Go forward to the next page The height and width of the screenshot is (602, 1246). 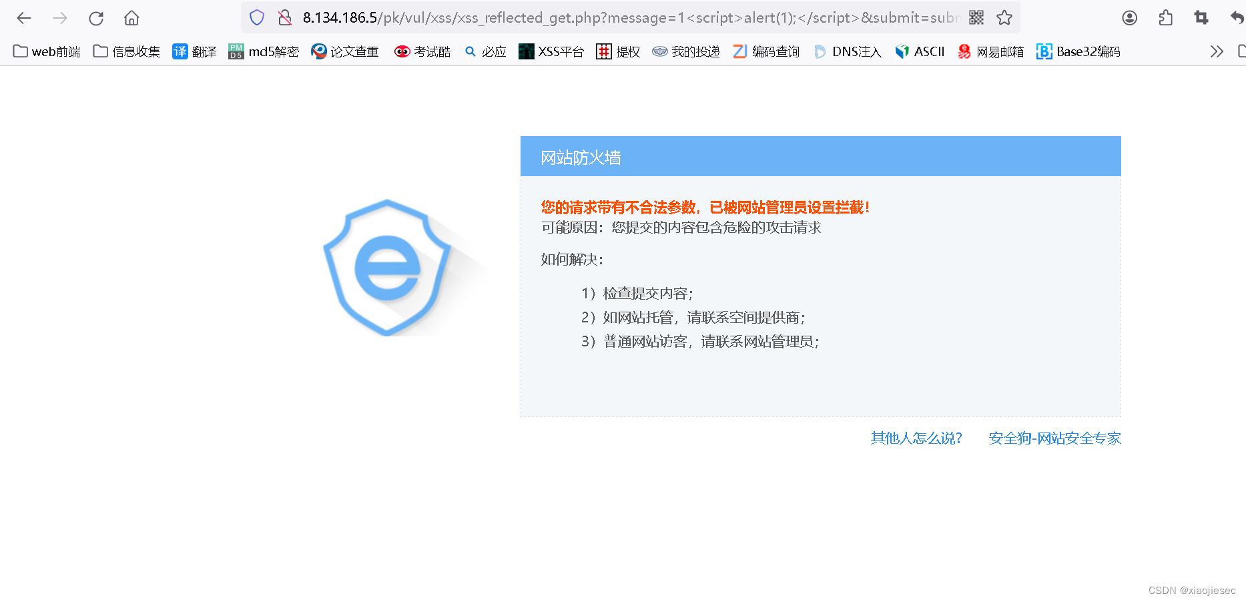coord(60,18)
